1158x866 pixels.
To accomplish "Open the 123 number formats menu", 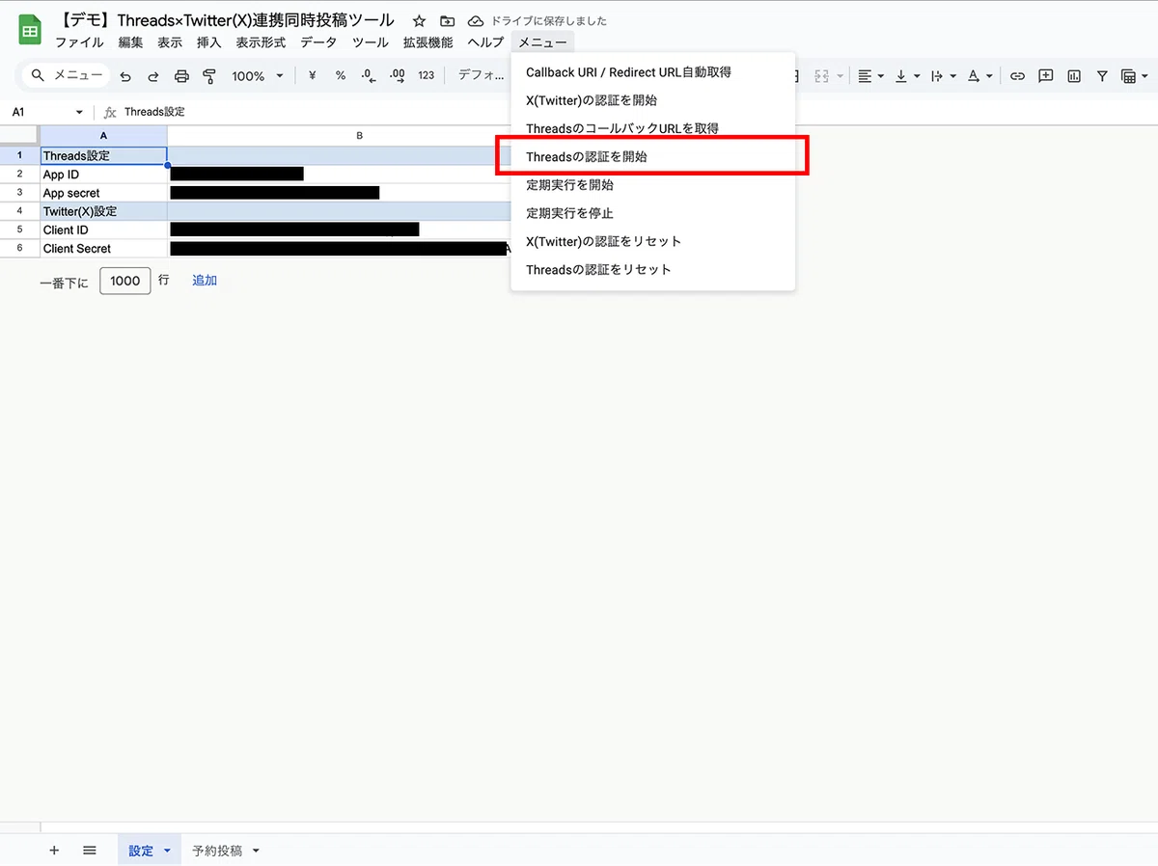I will click(x=427, y=75).
